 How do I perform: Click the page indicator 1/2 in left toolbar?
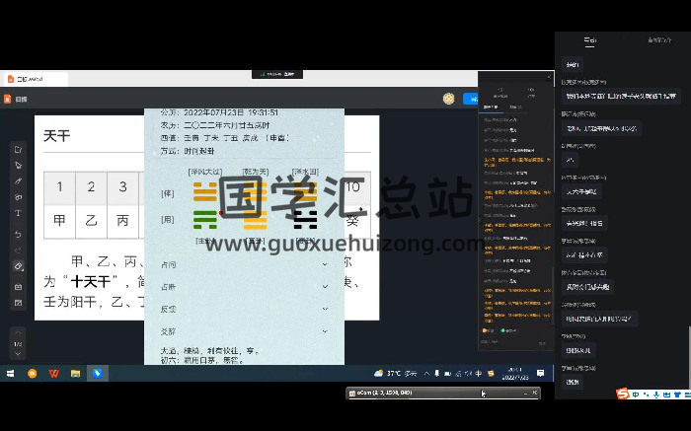pos(18,344)
